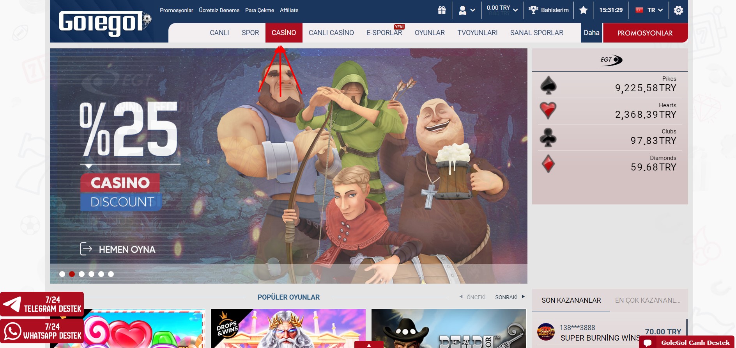736x348 pixels.
Task: Expand the Daha more menu
Action: pos(591,33)
